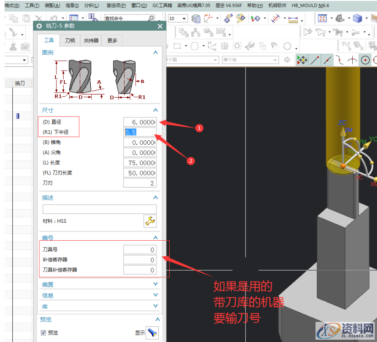
Task: Switch to the 夹持器 tab
Action: (x=91, y=40)
